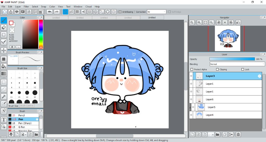Screen dimensions: 266x142
Task: Select the Pencil brush
Action: pyautogui.click(x=23, y=116)
